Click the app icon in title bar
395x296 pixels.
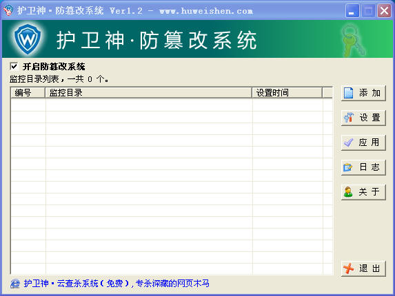(8, 10)
